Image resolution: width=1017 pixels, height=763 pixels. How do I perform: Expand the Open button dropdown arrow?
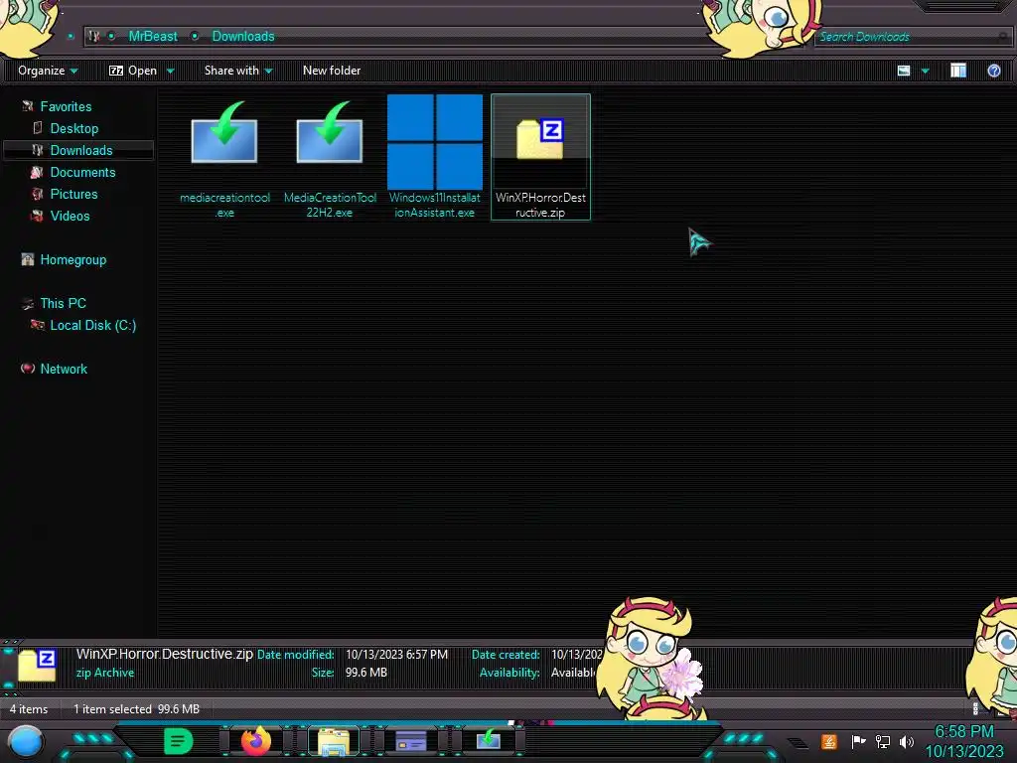(x=171, y=71)
